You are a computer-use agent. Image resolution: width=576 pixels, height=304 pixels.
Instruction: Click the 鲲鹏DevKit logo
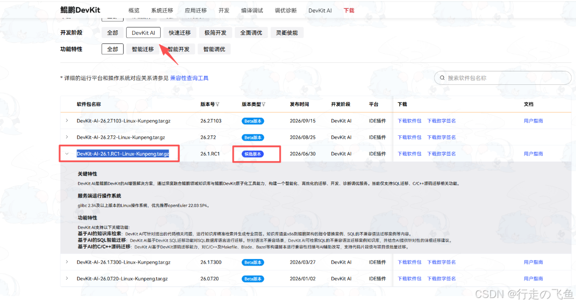[x=80, y=10]
